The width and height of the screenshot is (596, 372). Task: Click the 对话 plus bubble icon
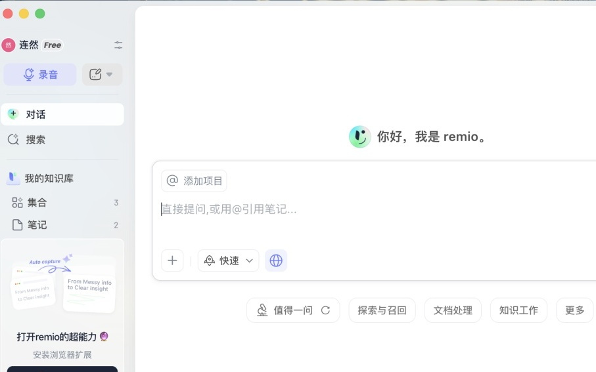(x=13, y=114)
